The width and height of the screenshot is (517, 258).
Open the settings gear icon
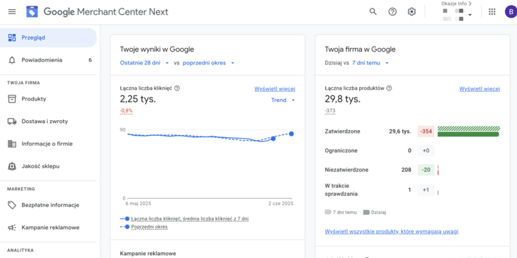(x=411, y=12)
